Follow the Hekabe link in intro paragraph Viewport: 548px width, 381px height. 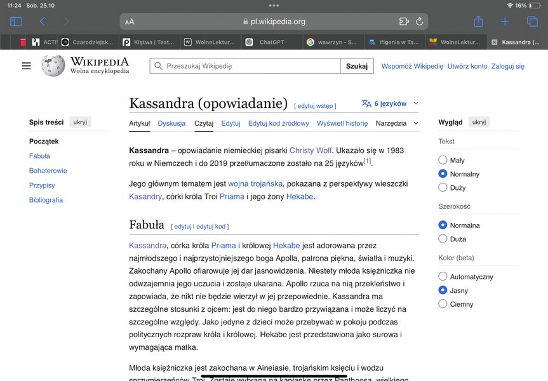[x=300, y=196]
